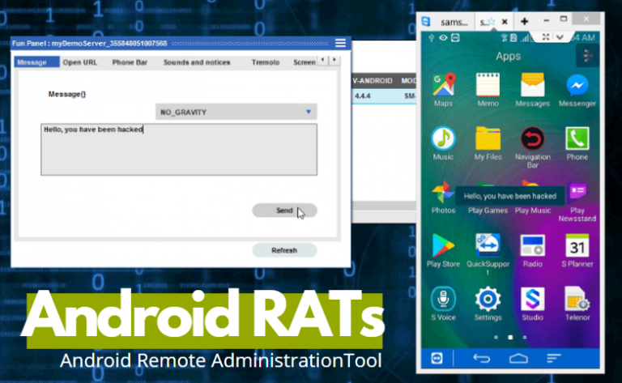The width and height of the screenshot is (622, 383).
Task: Launch the Music app
Action: [x=443, y=138]
